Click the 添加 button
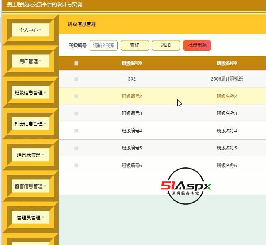 tap(166, 45)
